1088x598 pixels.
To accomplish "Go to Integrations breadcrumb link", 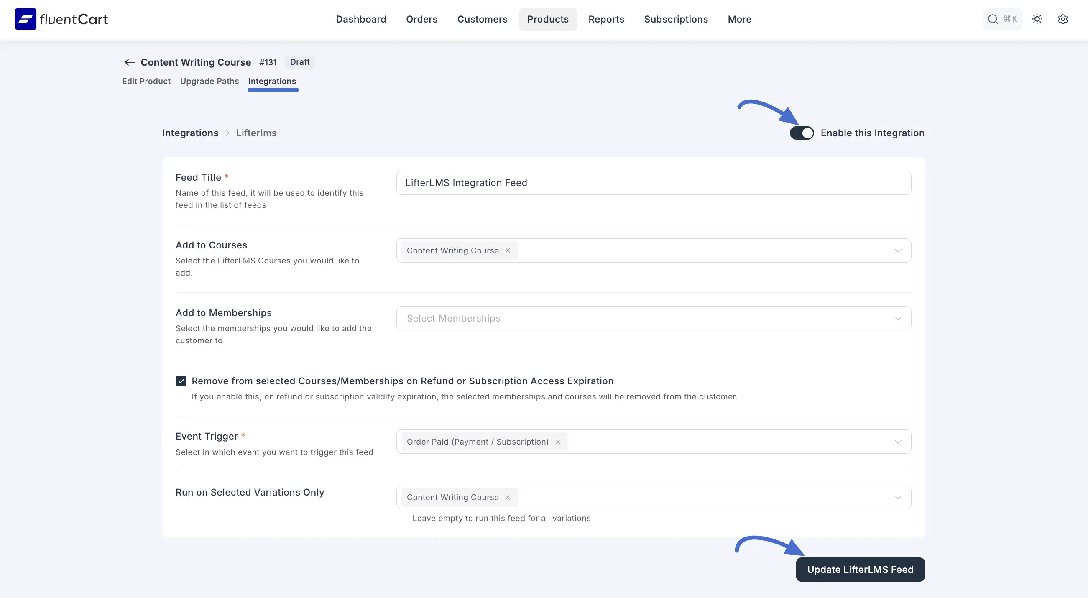I will tap(190, 133).
